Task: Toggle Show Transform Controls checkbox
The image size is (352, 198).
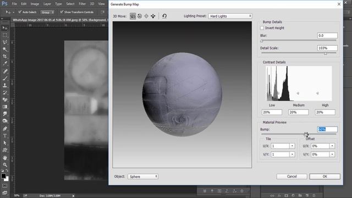Action: (62, 12)
